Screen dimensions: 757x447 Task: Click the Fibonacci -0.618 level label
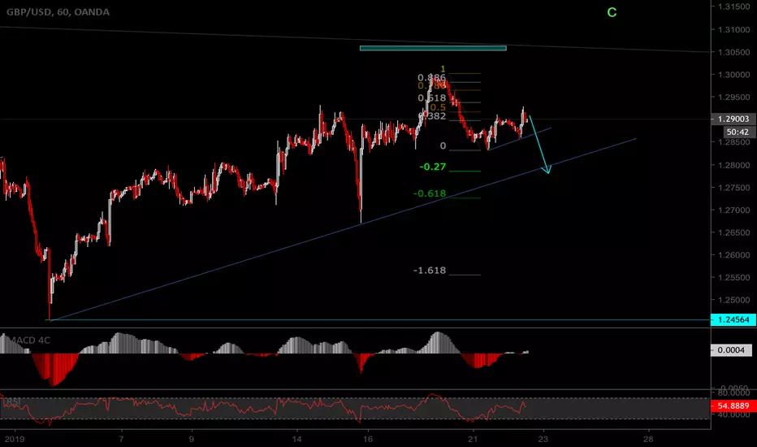430,193
